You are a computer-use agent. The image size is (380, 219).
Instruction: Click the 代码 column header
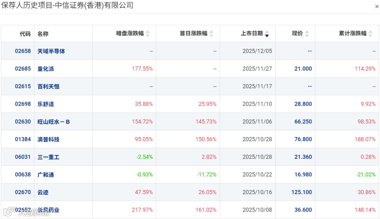coord(25,34)
